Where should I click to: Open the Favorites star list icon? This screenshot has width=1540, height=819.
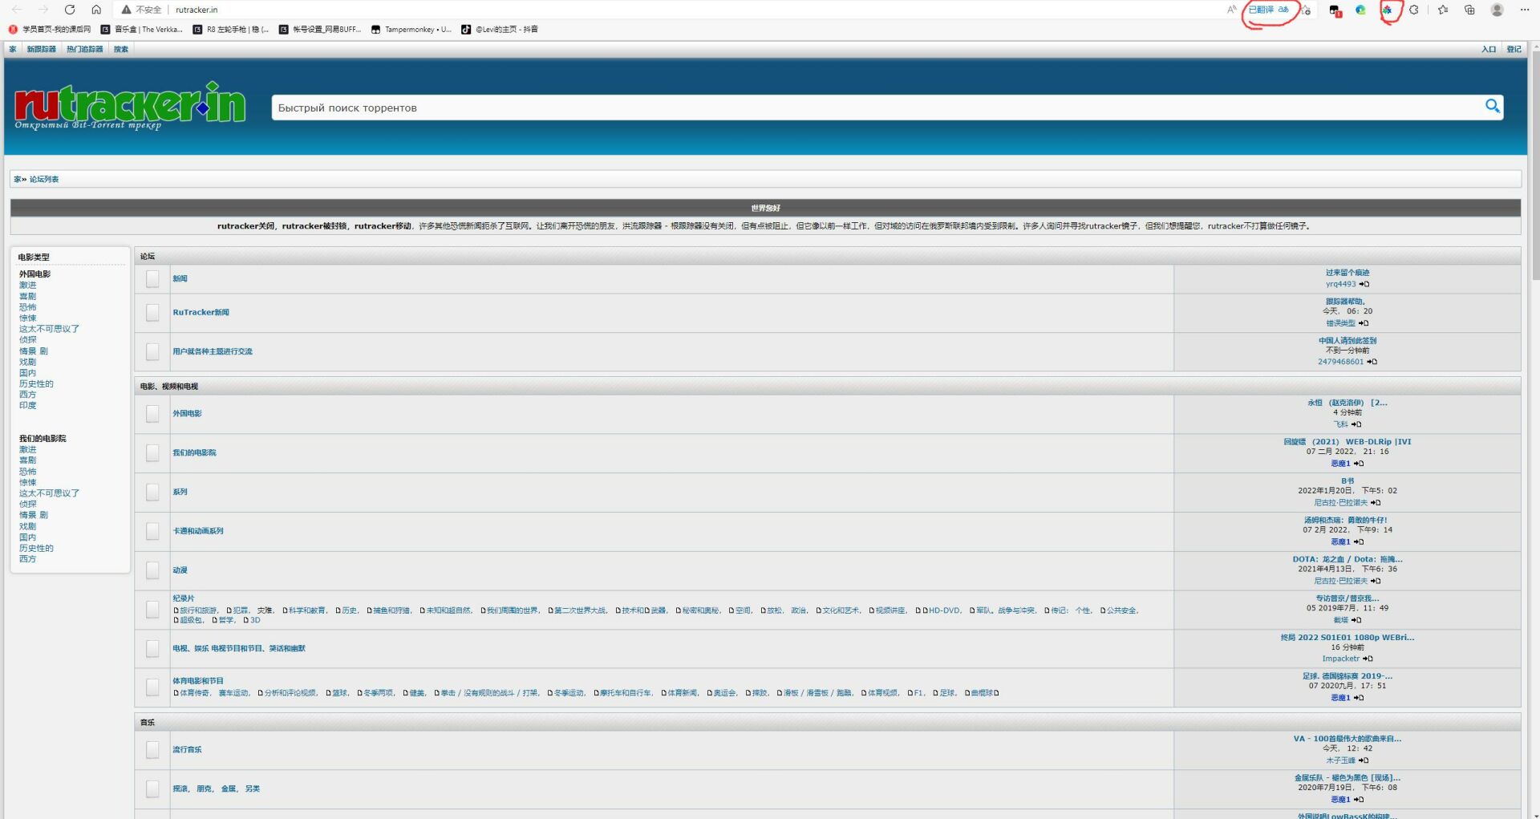tap(1443, 10)
